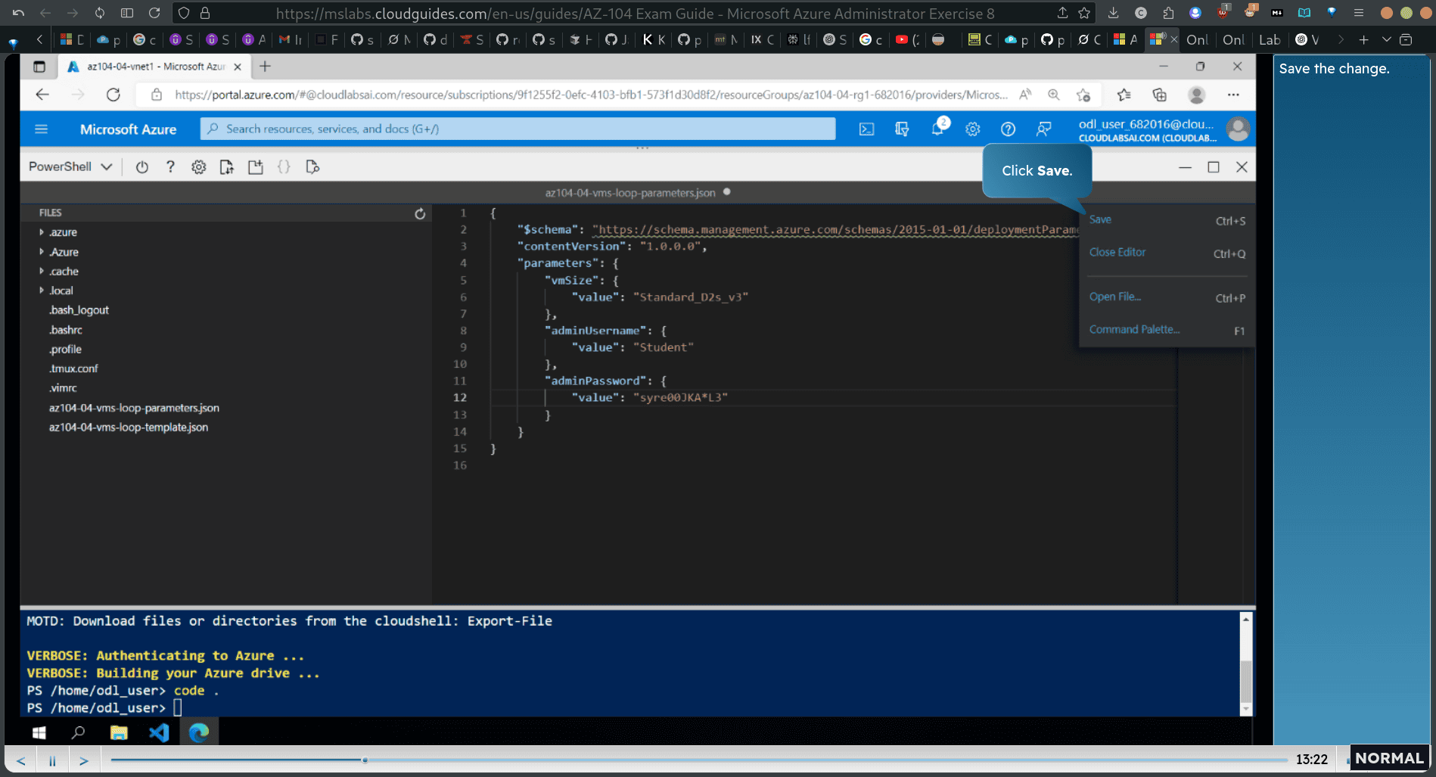Open Windows taskbar search

pyautogui.click(x=78, y=732)
